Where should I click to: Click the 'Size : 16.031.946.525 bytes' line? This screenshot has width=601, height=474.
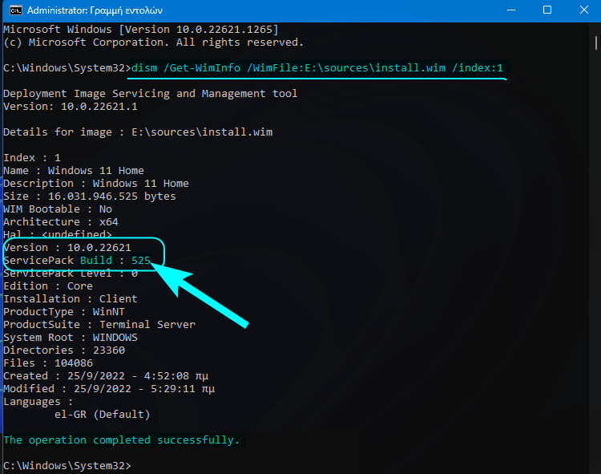(x=90, y=196)
